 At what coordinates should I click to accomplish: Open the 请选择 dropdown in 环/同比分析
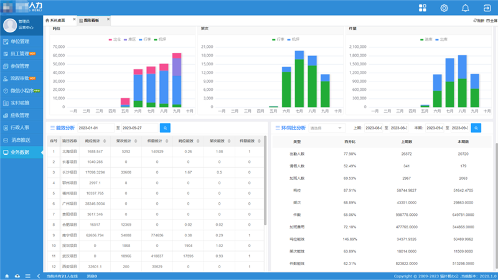pos(327,128)
